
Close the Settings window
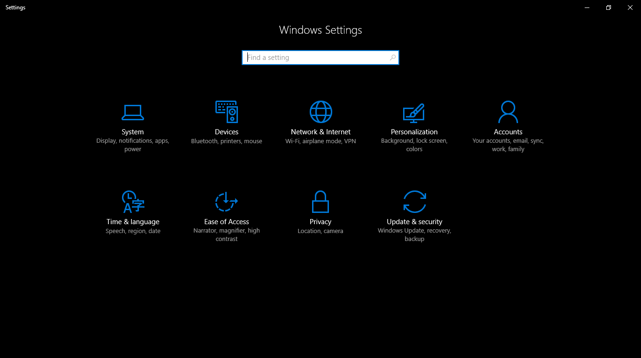coord(630,7)
